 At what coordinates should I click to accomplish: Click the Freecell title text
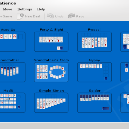pos(94,30)
